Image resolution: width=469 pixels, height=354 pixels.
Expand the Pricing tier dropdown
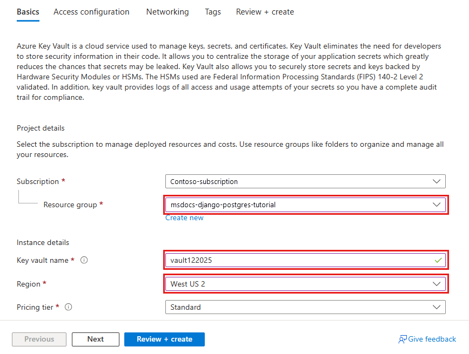(305, 307)
